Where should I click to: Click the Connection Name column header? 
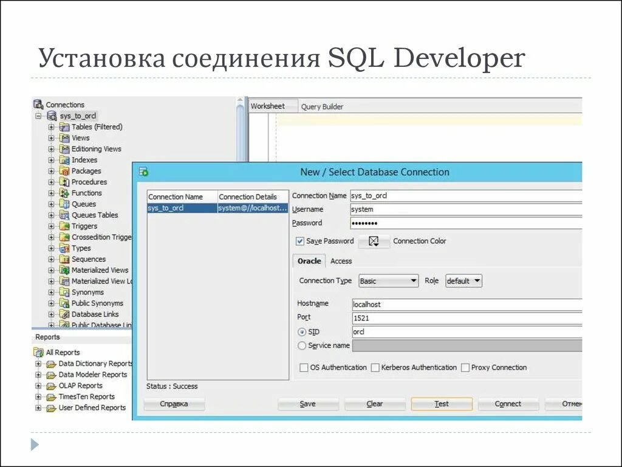click(182, 196)
